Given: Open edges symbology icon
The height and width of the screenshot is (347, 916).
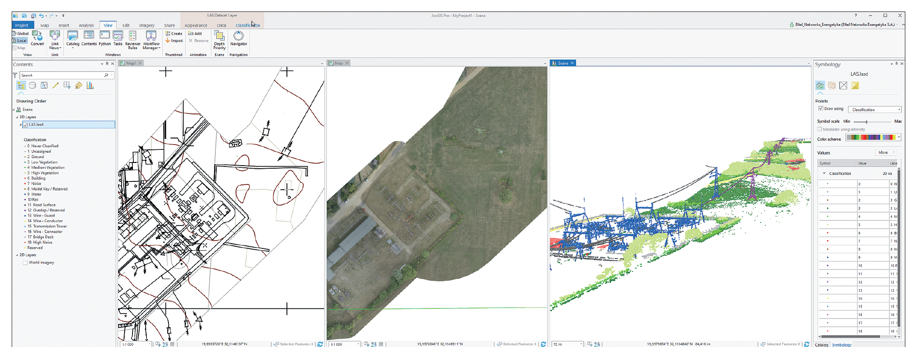Looking at the screenshot, I should point(843,85).
